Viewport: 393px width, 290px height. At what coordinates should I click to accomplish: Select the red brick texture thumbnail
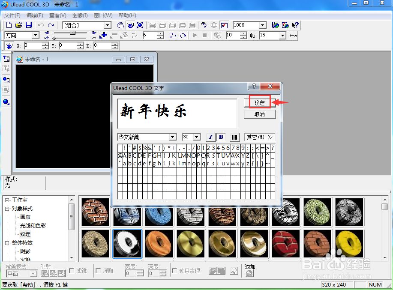point(286,244)
